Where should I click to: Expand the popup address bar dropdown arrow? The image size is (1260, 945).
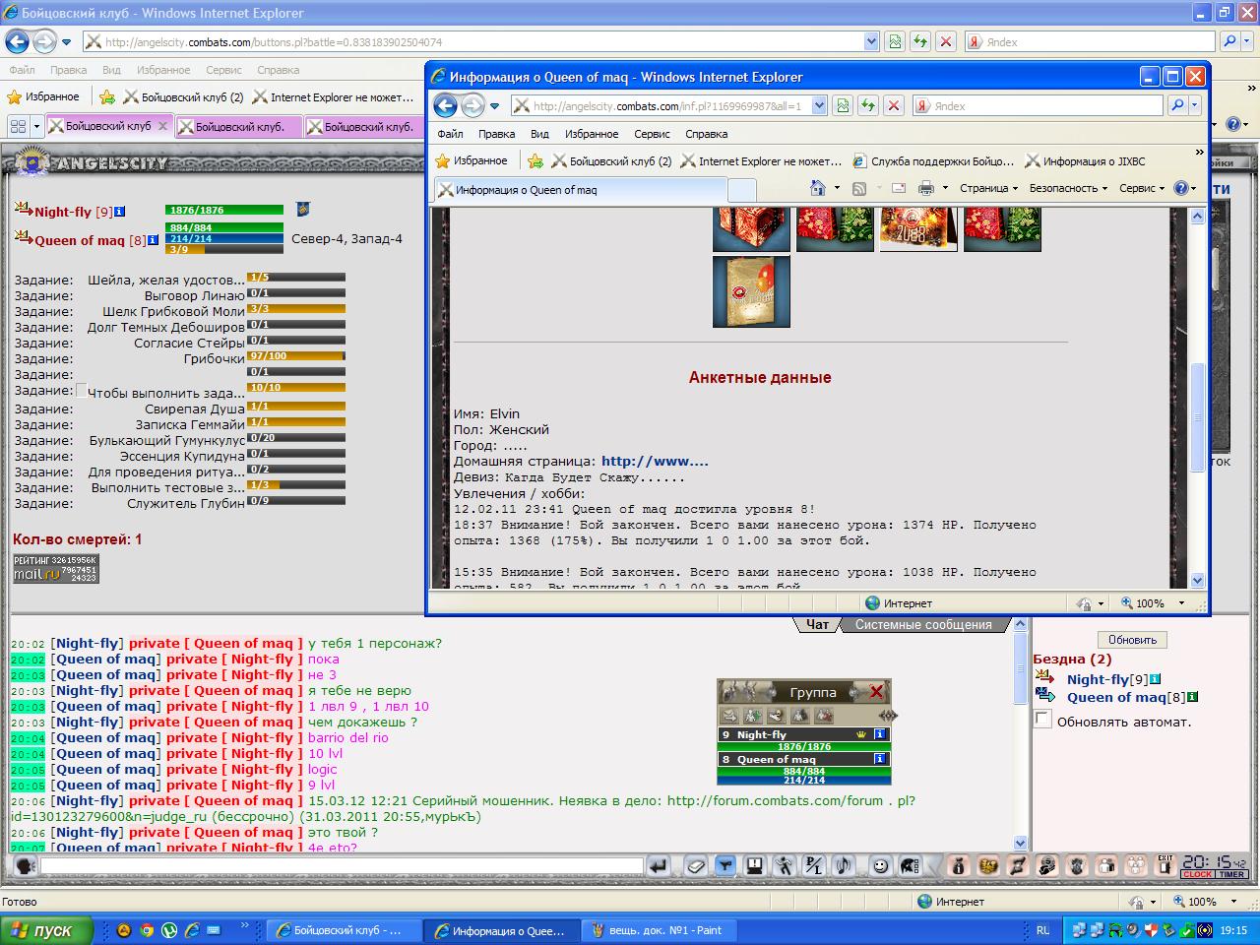tap(819, 106)
